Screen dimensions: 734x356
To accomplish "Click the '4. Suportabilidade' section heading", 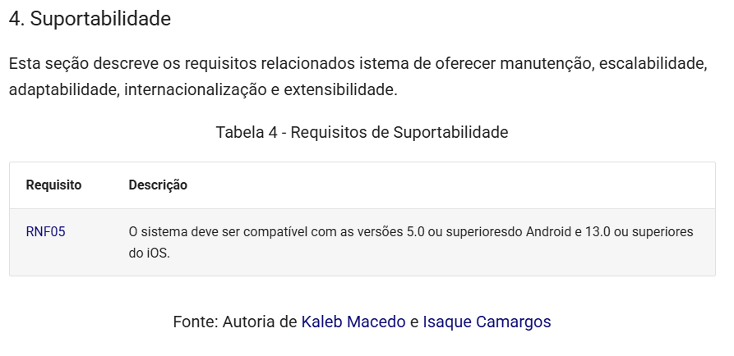I will click(90, 19).
